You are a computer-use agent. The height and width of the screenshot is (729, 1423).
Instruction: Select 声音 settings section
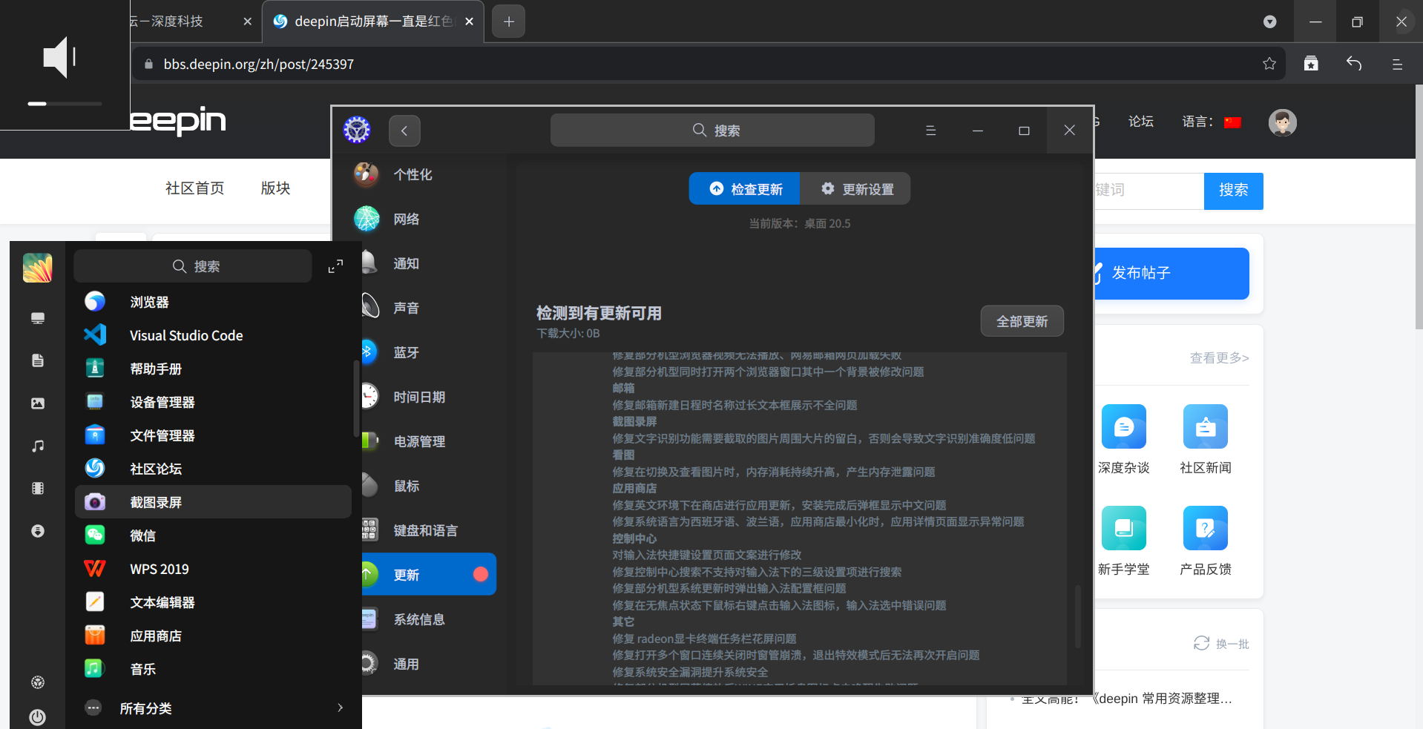[x=406, y=307]
